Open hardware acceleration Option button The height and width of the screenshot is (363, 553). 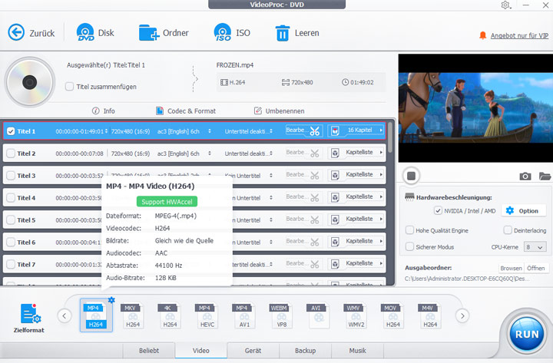click(x=522, y=211)
